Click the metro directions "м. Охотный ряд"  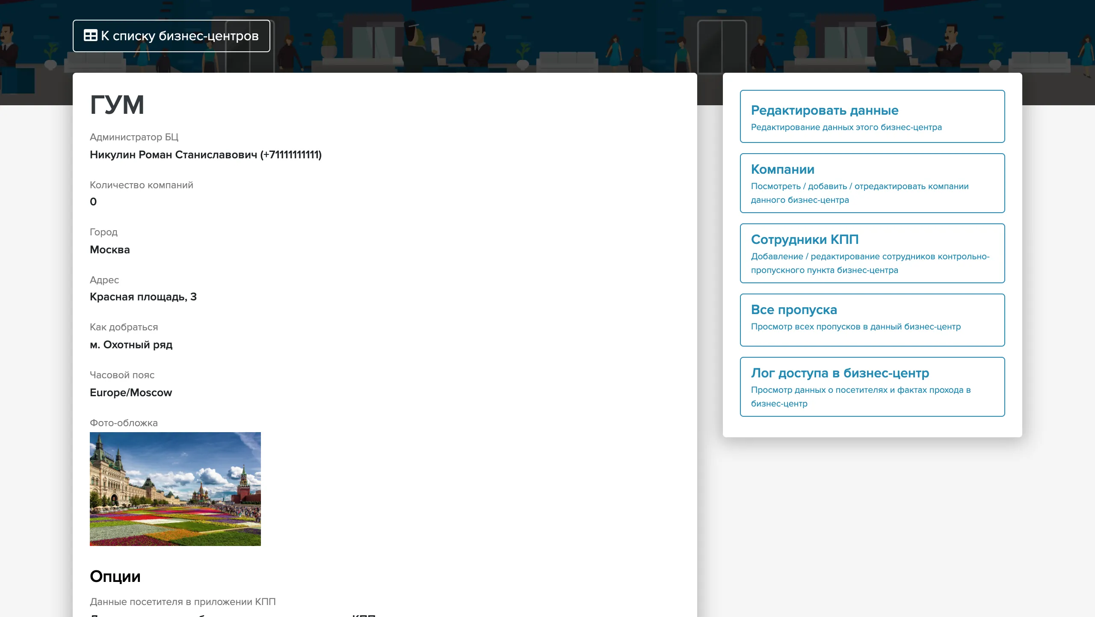[131, 345]
